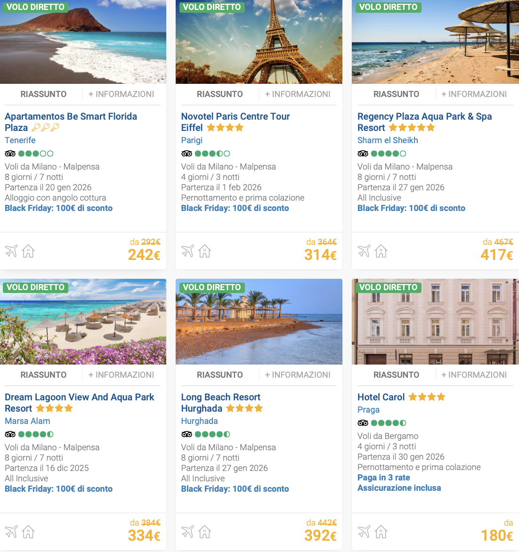Click the star rating next to Hotel Carol
Image resolution: width=519 pixels, height=552 pixels.
tap(427, 397)
